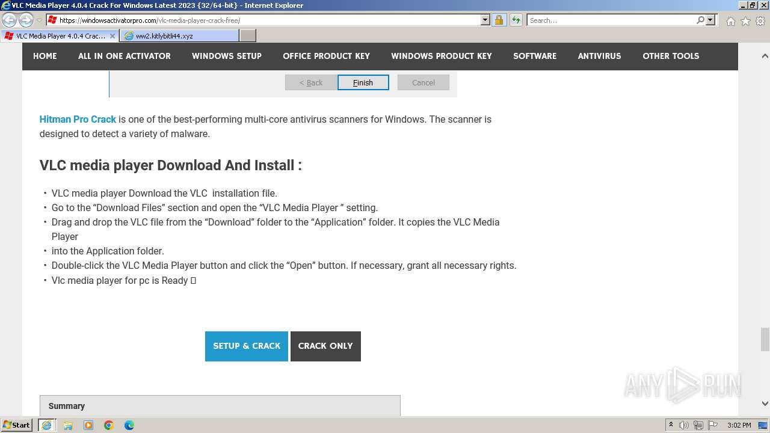
Task: Click the Action Center flag icon
Action: coord(713,425)
